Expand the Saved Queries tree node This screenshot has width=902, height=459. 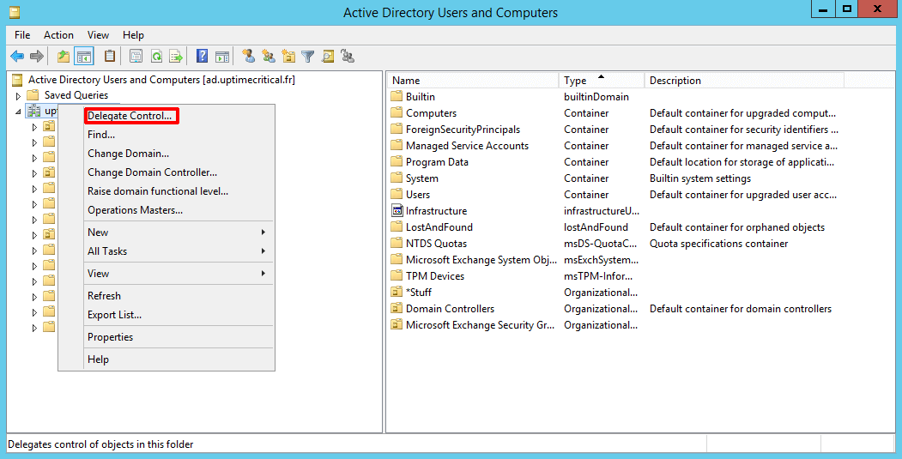click(x=18, y=95)
